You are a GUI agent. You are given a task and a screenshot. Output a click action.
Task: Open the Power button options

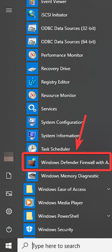coord(9,229)
